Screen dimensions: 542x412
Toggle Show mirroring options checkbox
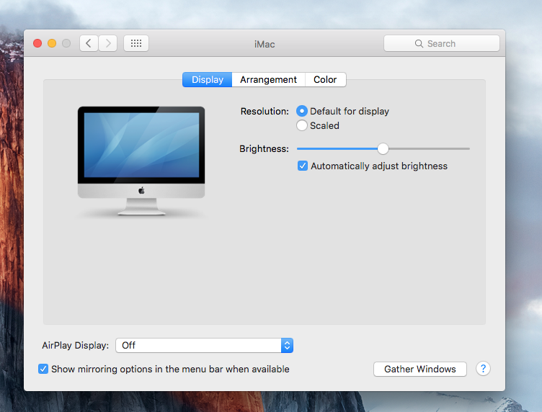click(43, 369)
